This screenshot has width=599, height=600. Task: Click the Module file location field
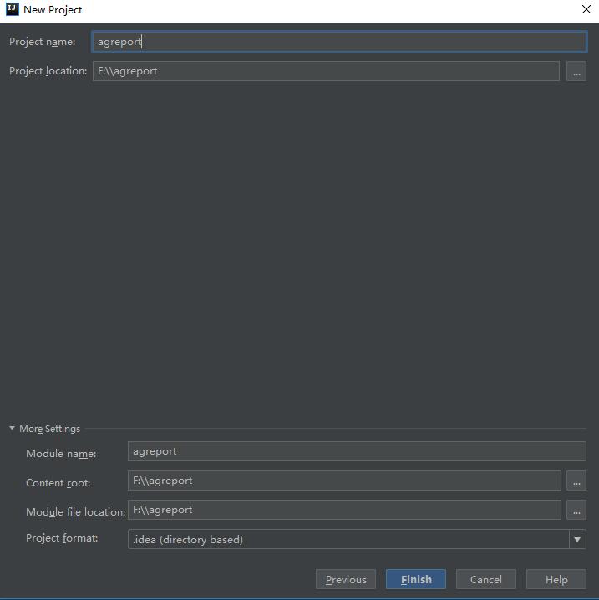pyautogui.click(x=344, y=510)
